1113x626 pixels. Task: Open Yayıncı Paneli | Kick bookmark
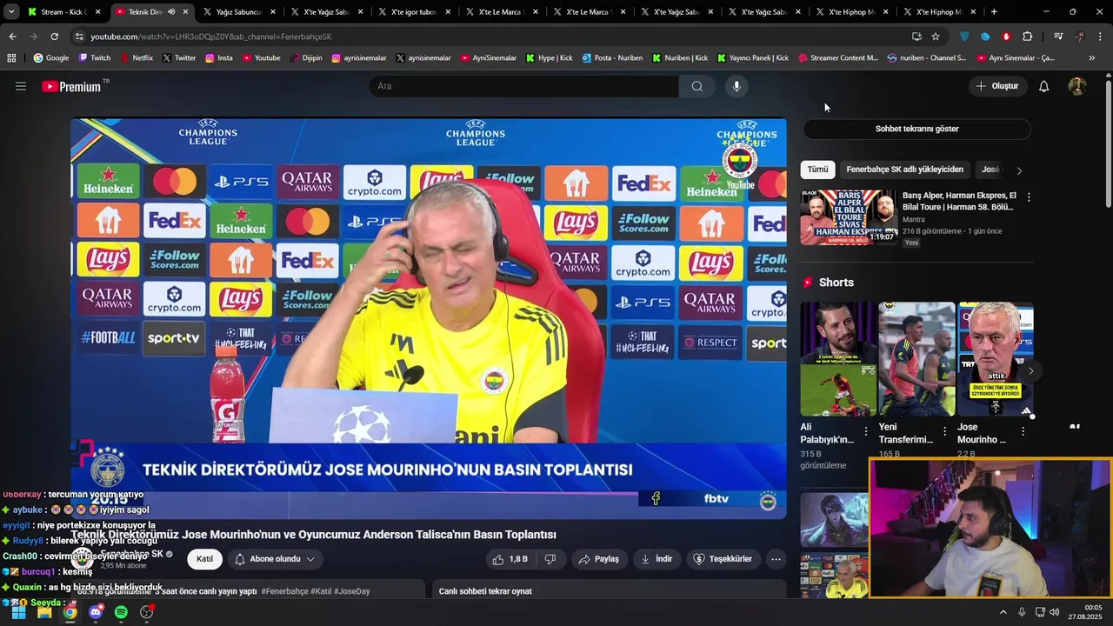753,57
